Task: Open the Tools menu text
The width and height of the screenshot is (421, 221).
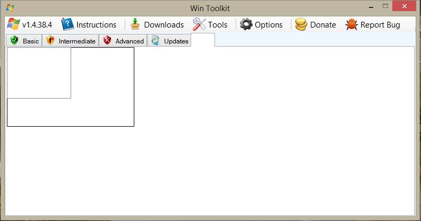Action: coord(218,25)
